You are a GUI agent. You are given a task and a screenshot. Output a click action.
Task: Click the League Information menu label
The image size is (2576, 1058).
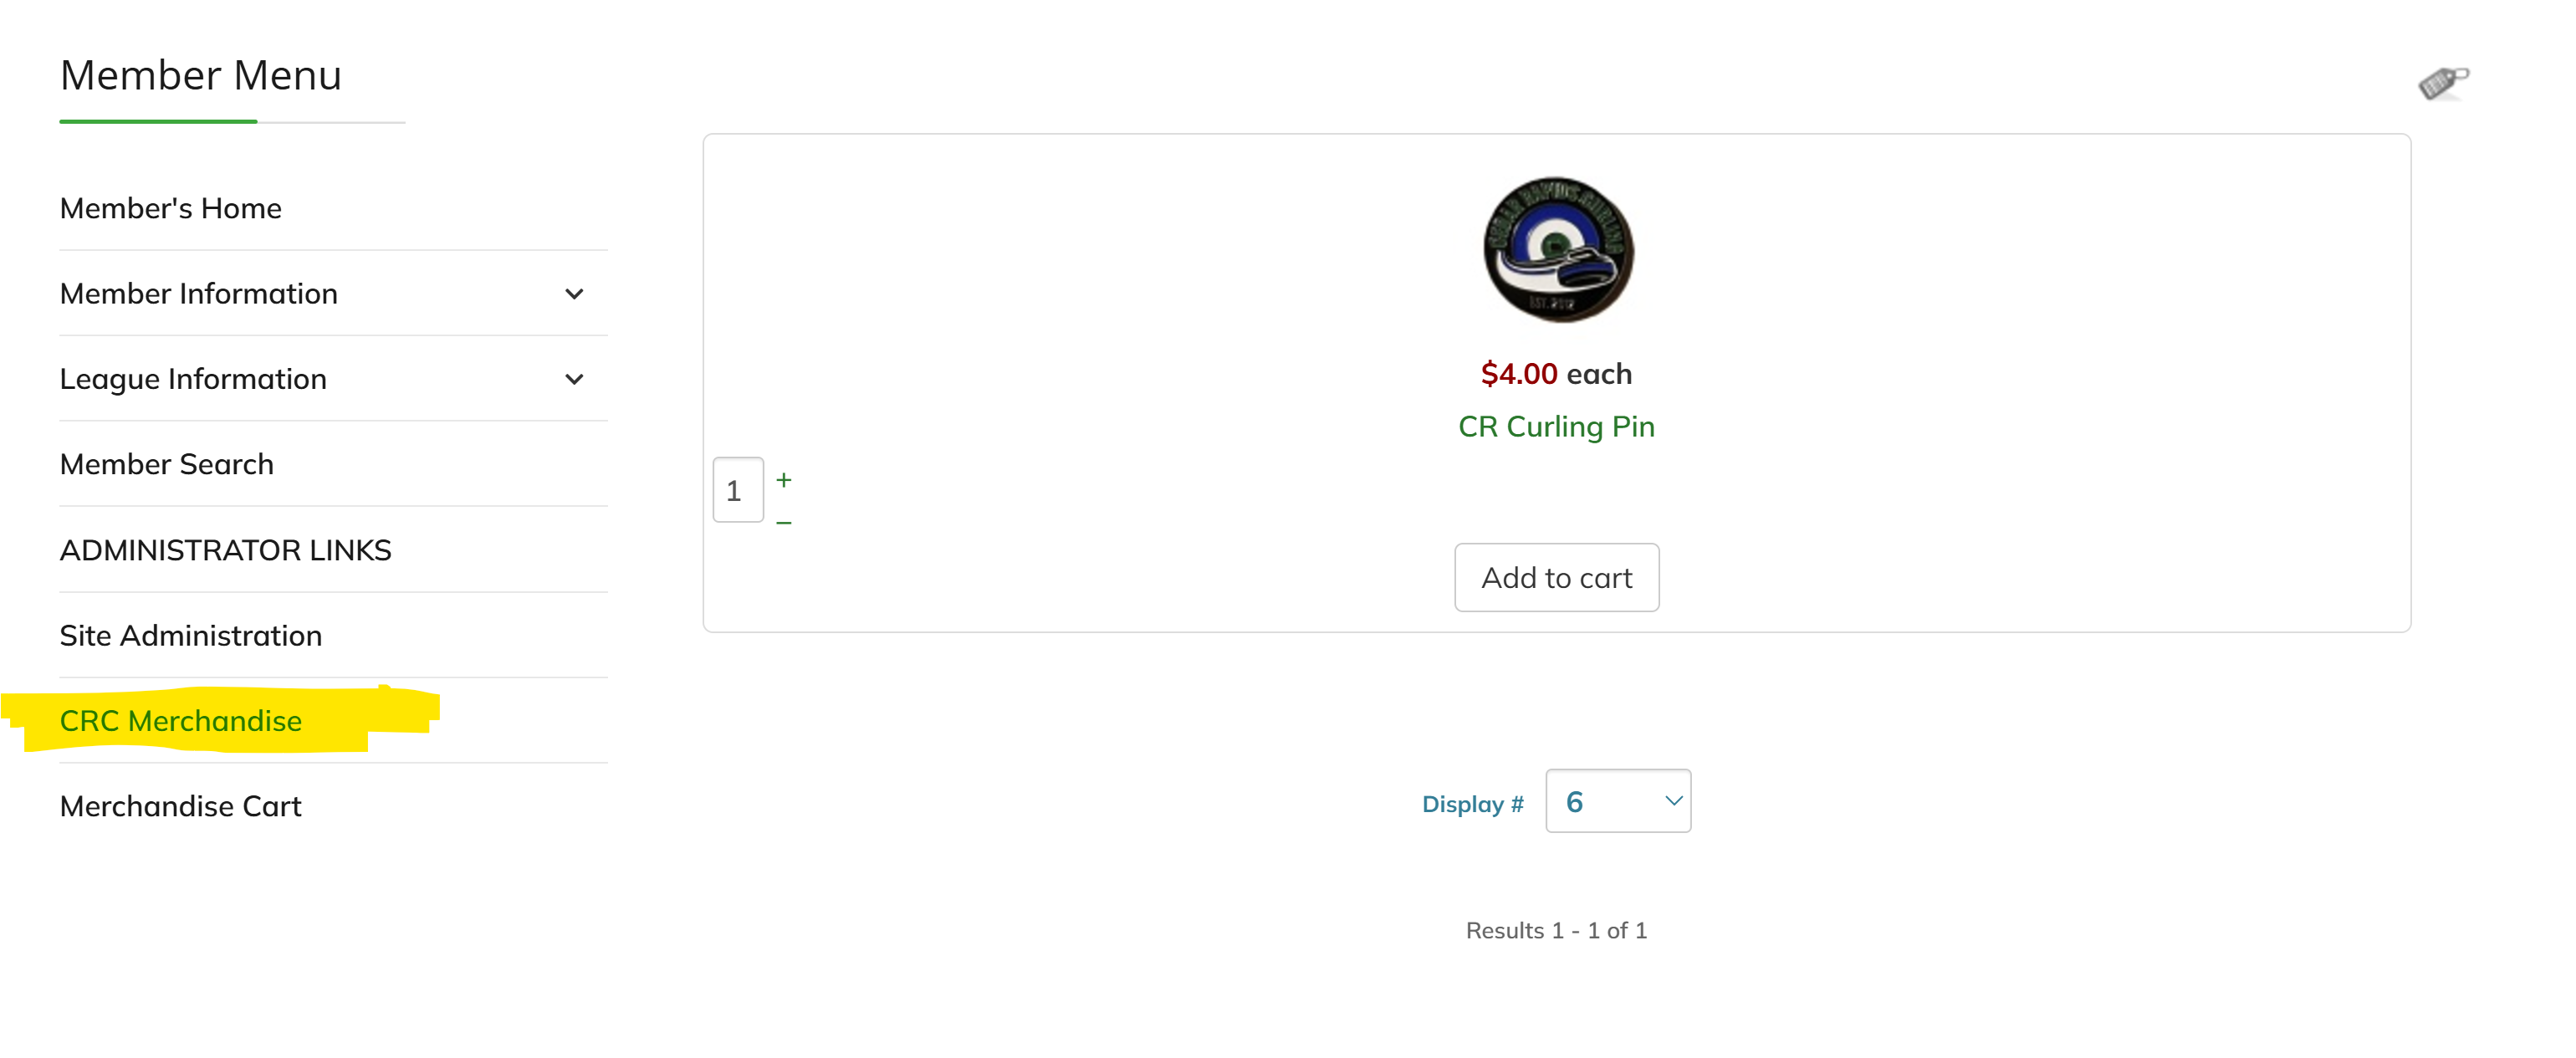point(194,380)
